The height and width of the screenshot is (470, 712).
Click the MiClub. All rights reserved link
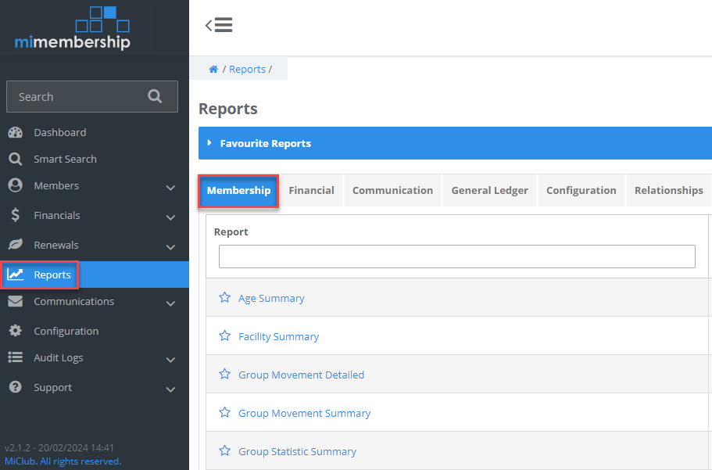point(63,461)
